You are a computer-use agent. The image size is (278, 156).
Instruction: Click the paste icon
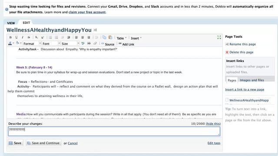110,37
